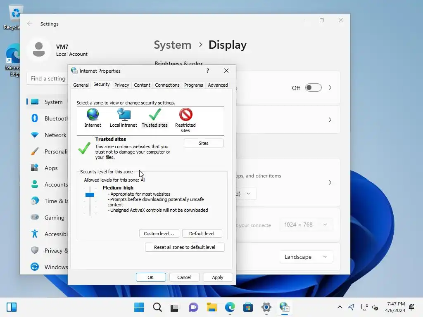This screenshot has width=423, height=317.
Task: Click the Apply button
Action: pyautogui.click(x=218, y=277)
